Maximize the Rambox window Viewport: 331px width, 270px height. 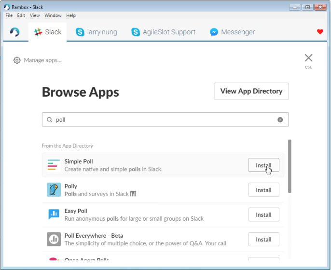click(307, 7)
